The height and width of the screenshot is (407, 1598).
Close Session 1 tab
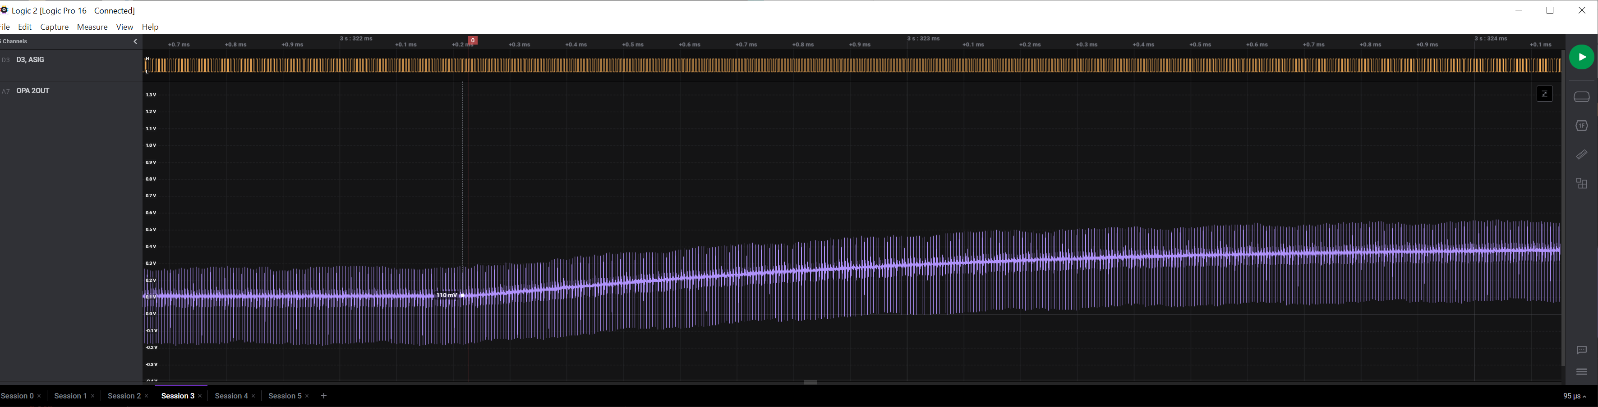pos(93,397)
